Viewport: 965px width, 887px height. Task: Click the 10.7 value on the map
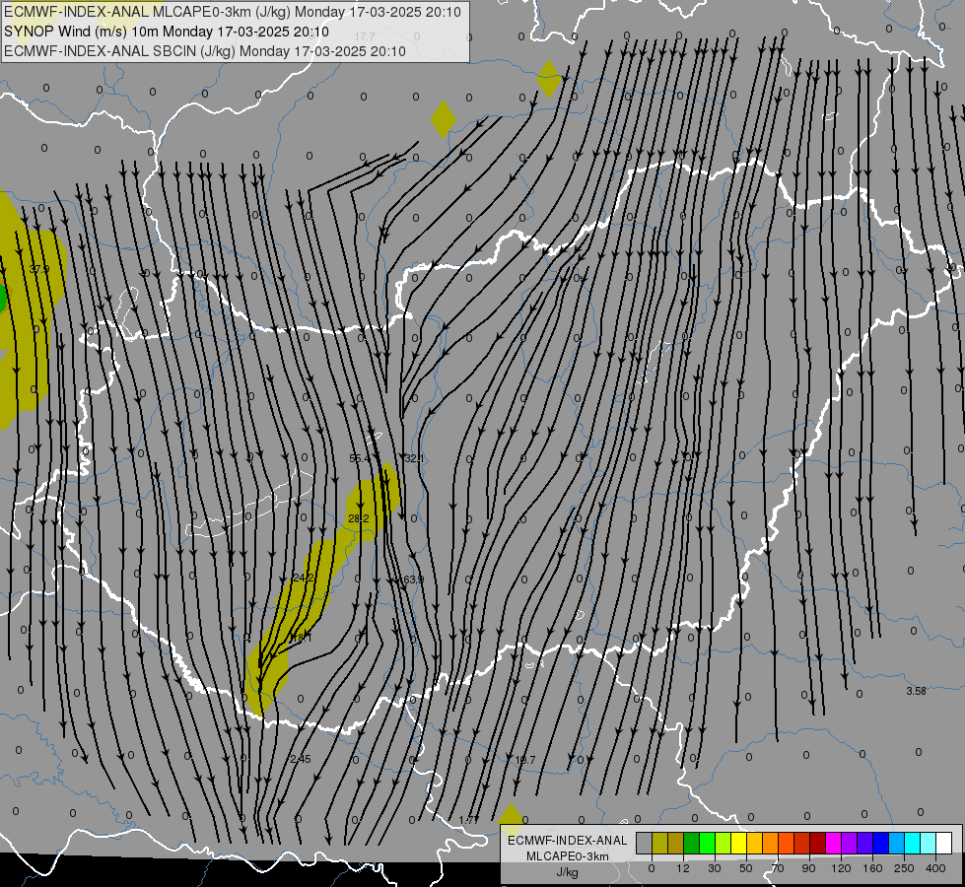pos(525,760)
